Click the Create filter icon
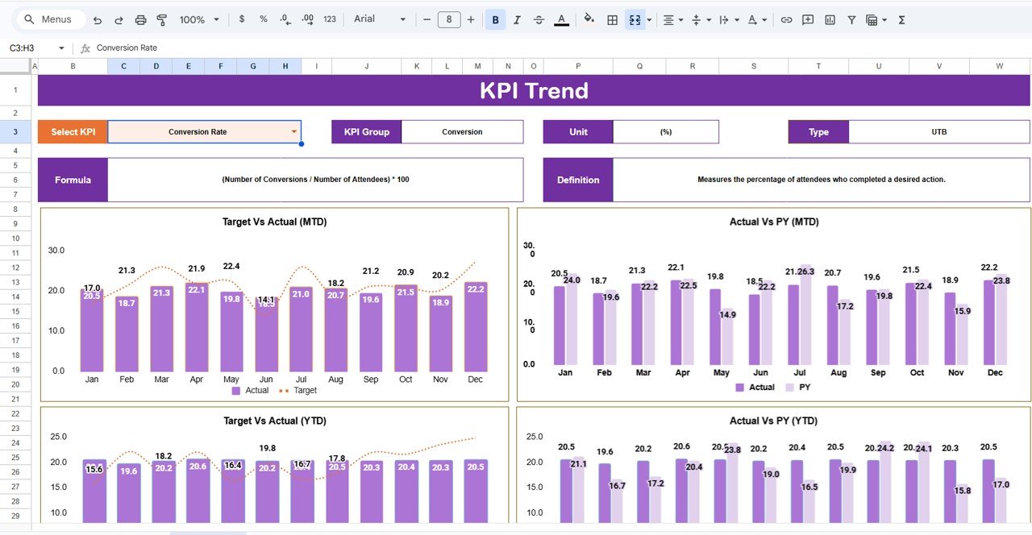Image resolution: width=1032 pixels, height=535 pixels. click(x=851, y=19)
